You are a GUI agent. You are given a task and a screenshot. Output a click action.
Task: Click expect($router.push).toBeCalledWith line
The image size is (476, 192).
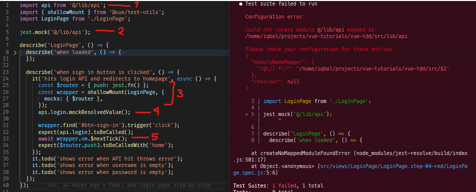coord(106,145)
